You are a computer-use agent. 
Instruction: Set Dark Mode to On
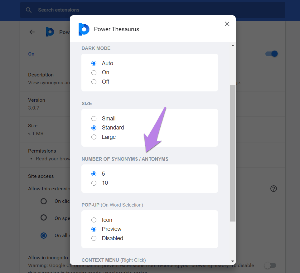tap(94, 73)
